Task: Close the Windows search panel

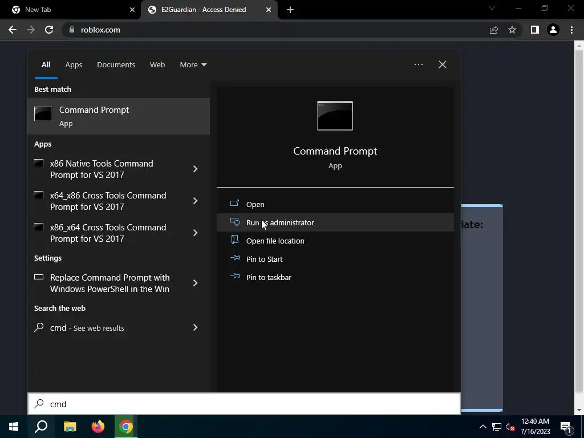Action: tap(442, 64)
